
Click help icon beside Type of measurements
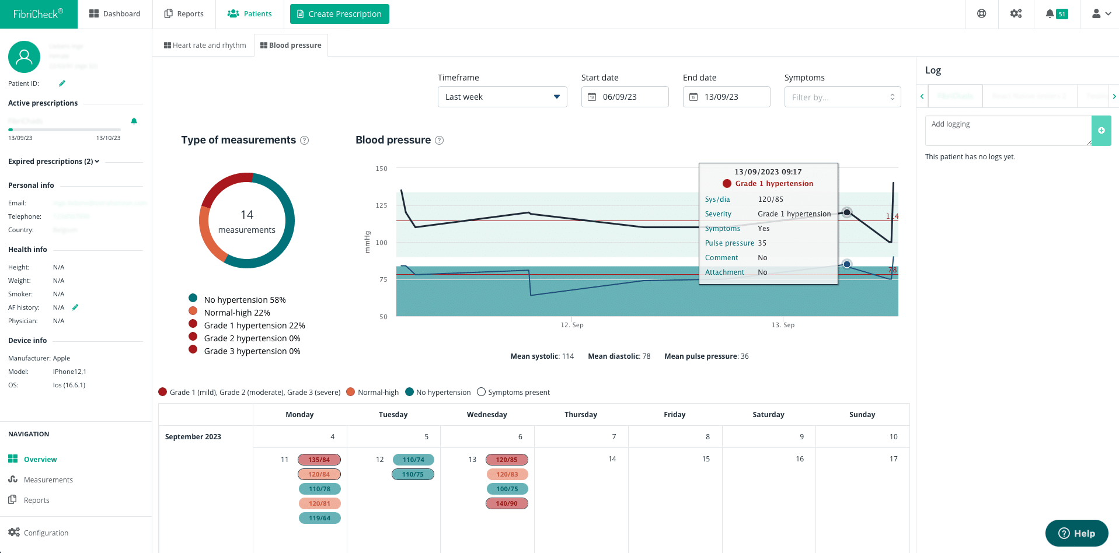coord(304,141)
